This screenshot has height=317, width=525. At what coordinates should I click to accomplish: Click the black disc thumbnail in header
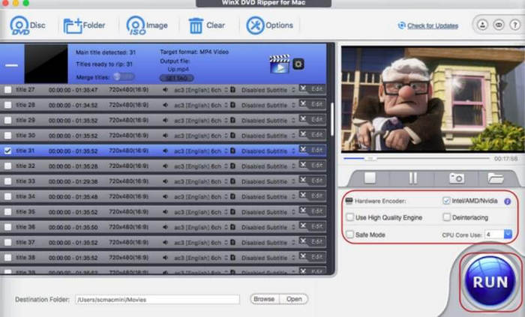tap(46, 64)
